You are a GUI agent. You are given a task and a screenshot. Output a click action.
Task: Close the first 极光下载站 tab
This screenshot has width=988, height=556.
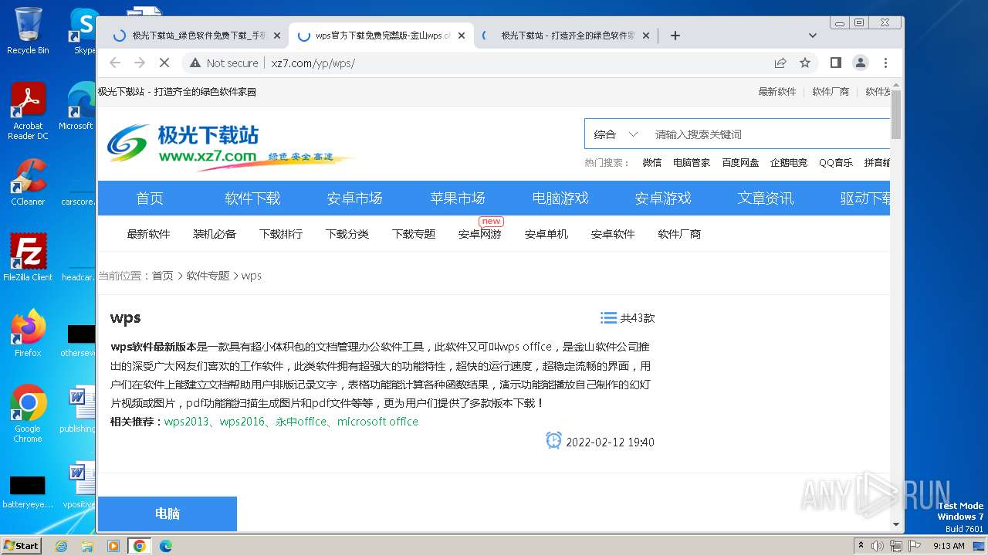tap(277, 36)
